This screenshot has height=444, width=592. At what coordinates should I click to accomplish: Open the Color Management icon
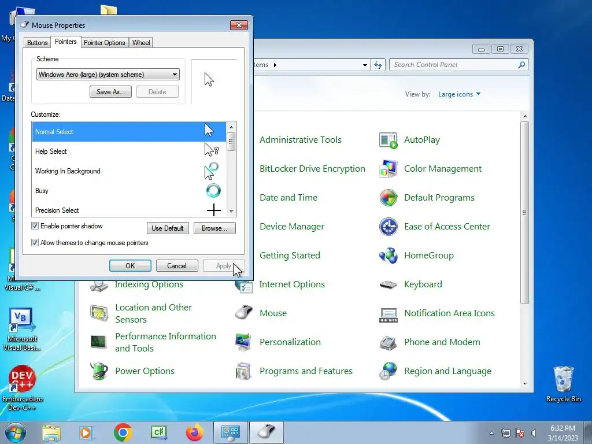coord(388,169)
